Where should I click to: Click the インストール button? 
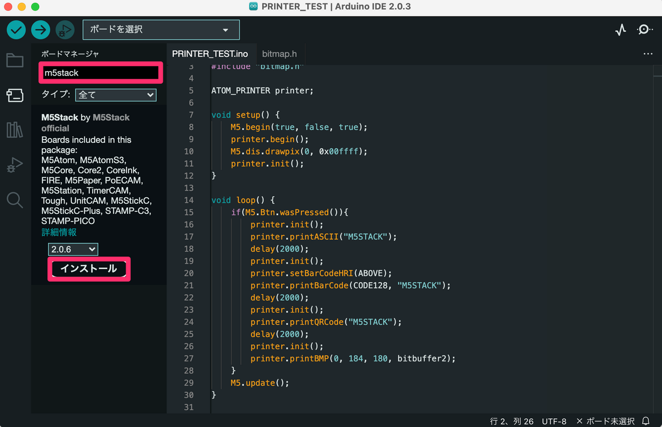click(x=88, y=269)
